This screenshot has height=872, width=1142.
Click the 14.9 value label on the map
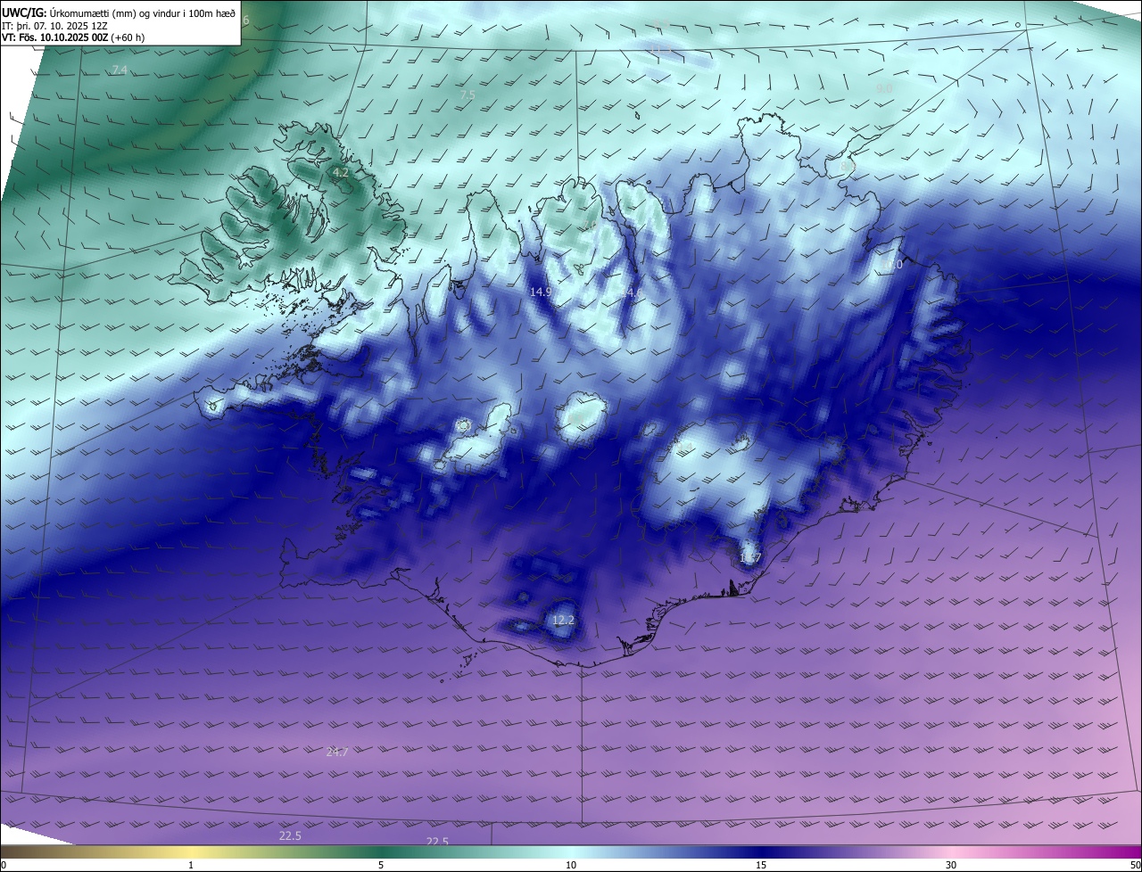click(541, 292)
